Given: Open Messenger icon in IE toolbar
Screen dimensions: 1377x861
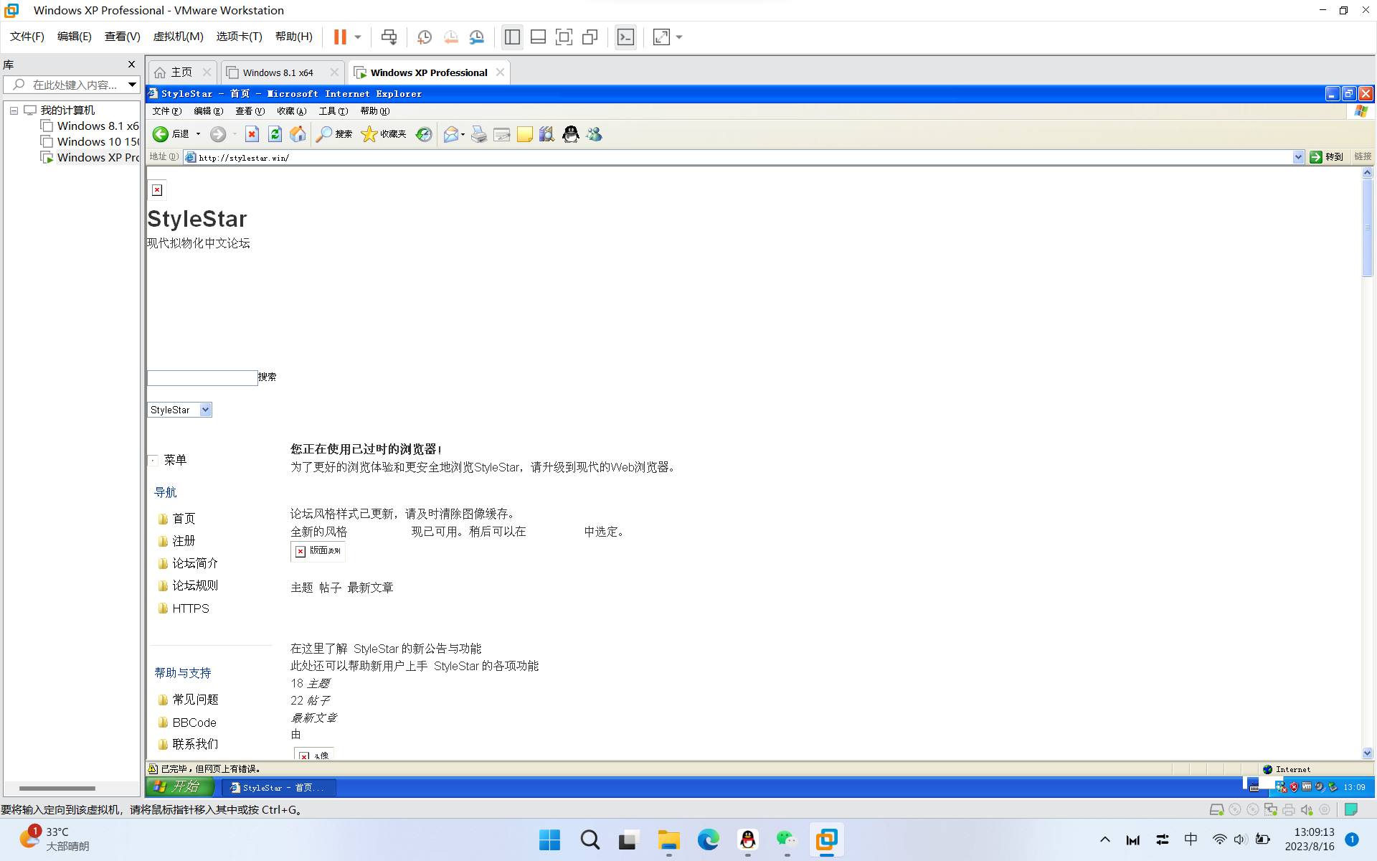Looking at the screenshot, I should coord(595,134).
